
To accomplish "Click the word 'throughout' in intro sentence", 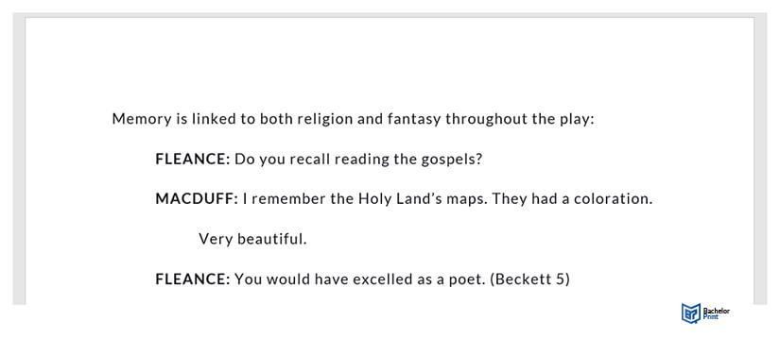I will 486,120.
